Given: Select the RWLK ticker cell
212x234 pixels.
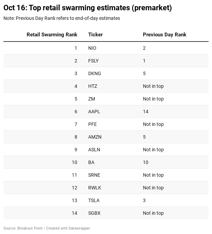Looking at the screenshot, I should coord(95,188).
